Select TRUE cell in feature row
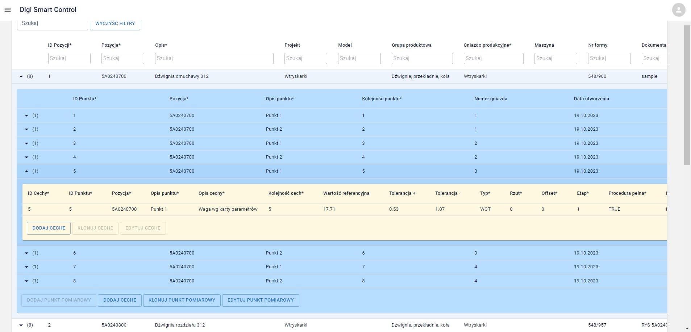691x332 pixels. pyautogui.click(x=615, y=209)
